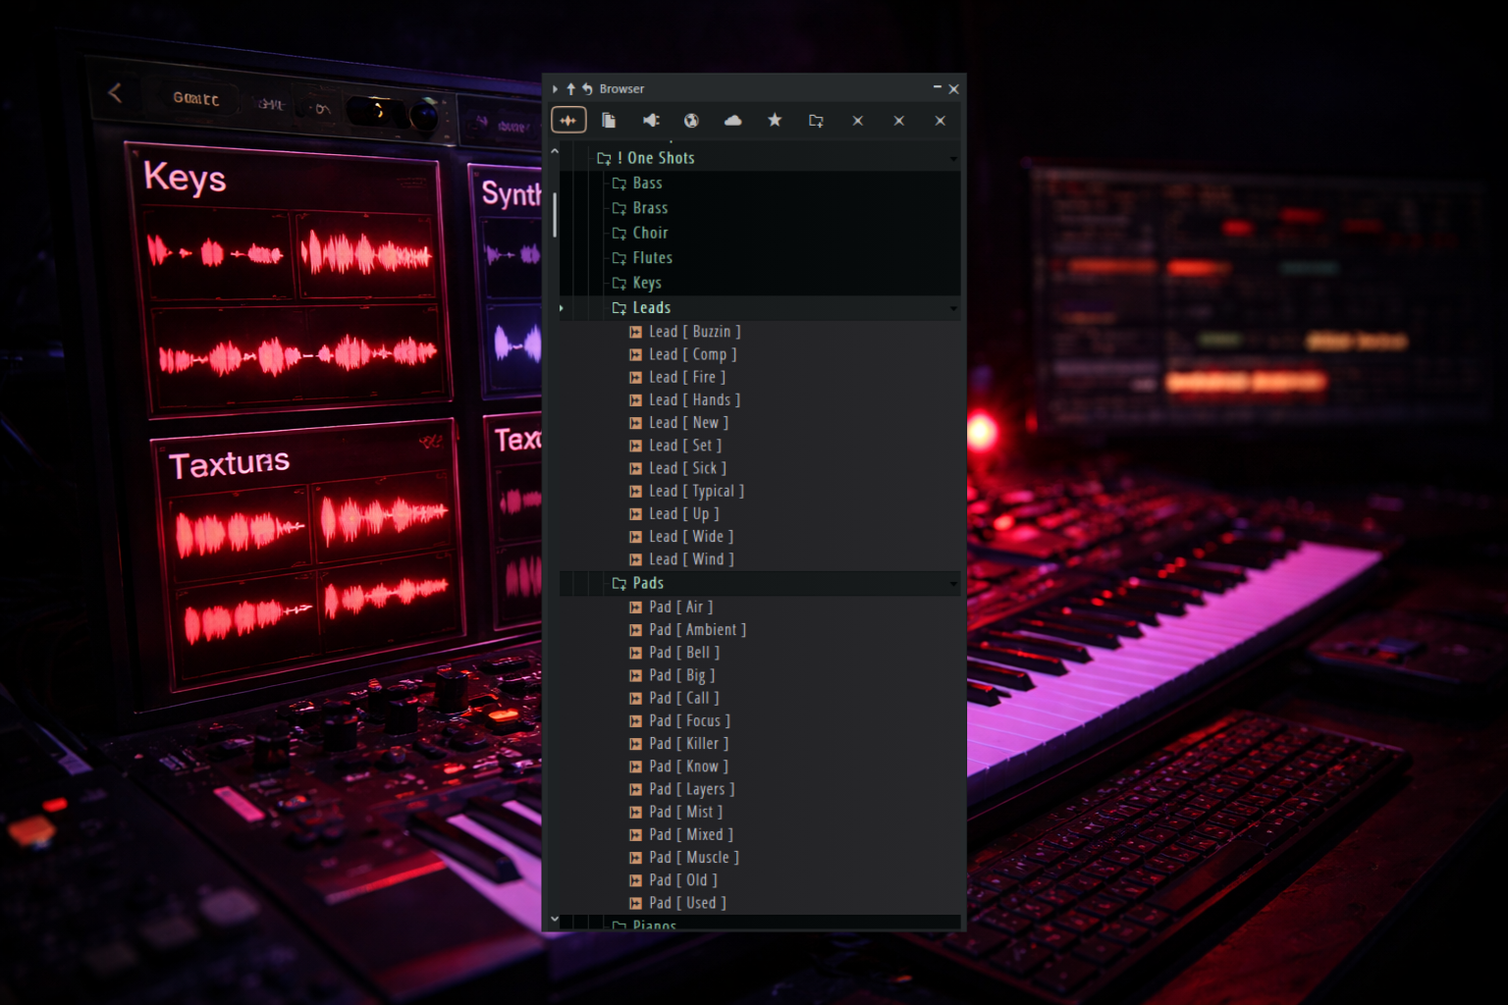Click the add-folder tab icon in toolbar
Screen dimensions: 1508x1005
[816, 120]
